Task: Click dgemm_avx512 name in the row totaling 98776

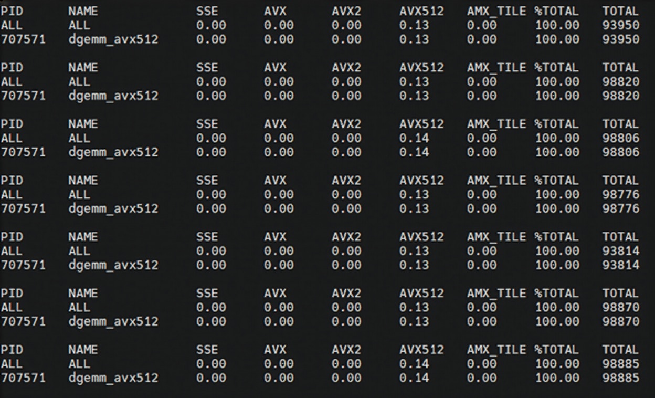Action: [x=113, y=209]
